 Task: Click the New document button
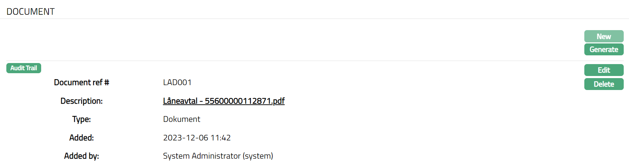pyautogui.click(x=604, y=36)
